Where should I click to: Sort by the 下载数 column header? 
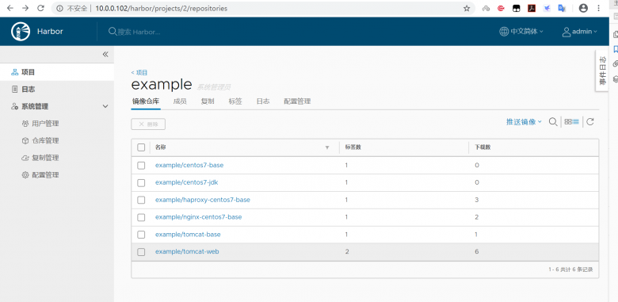pyautogui.click(x=483, y=147)
